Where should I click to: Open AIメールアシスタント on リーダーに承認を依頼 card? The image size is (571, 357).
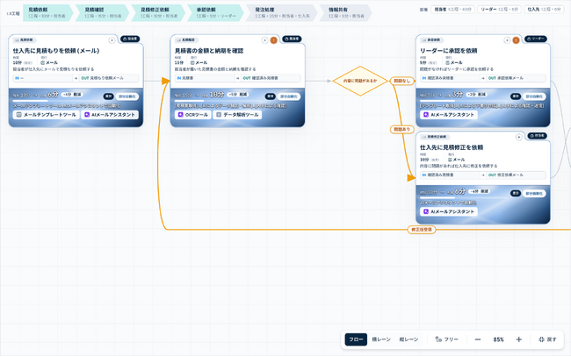[x=449, y=115]
